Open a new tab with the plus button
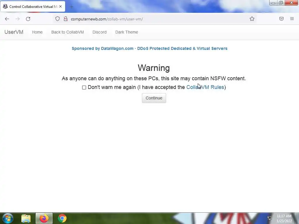Screen dimensions: 299x224 [x=72, y=7]
